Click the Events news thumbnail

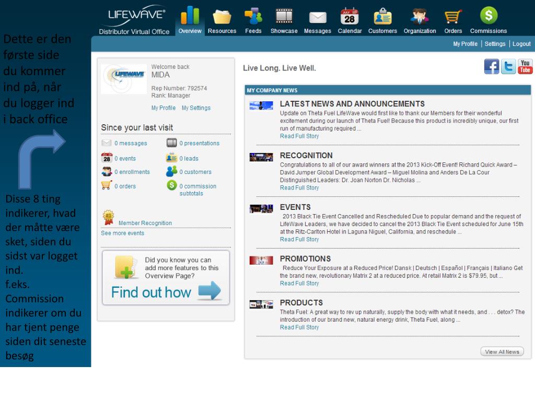pyautogui.click(x=261, y=209)
